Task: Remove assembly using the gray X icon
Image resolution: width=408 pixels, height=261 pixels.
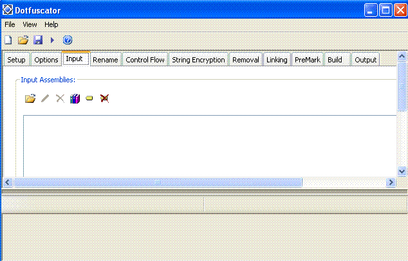Action: 60,98
